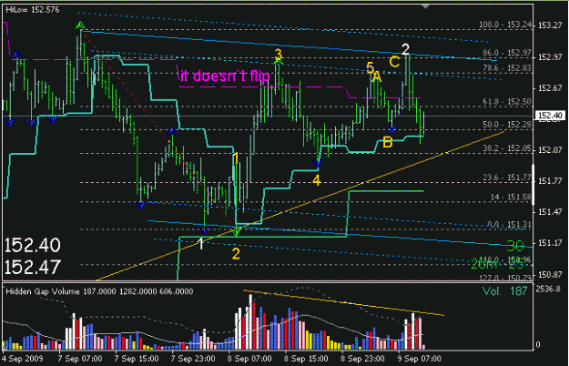The width and height of the screenshot is (569, 366).
Task: Click the 7 Sep 15:00 time axis label
Action: (137, 359)
